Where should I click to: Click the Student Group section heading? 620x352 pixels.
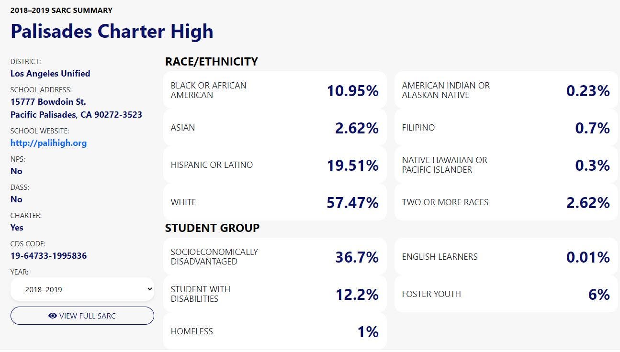pos(212,228)
